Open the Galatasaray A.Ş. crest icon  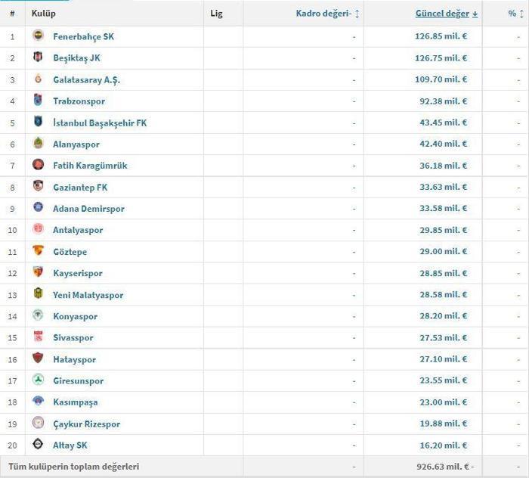(38, 79)
